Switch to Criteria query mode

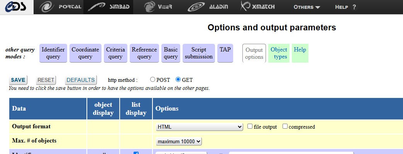pyautogui.click(x=115, y=53)
